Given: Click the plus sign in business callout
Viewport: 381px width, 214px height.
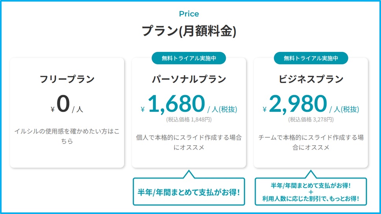Looking at the screenshot, I should point(311,192).
